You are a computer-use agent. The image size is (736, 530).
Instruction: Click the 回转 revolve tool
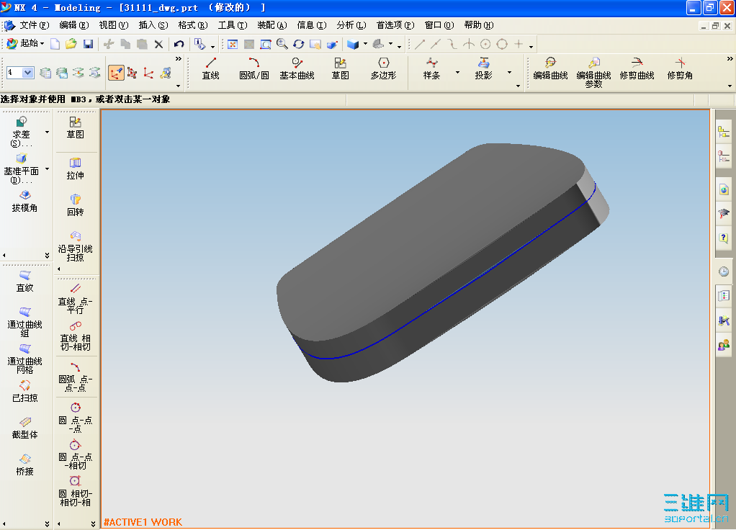[75, 206]
